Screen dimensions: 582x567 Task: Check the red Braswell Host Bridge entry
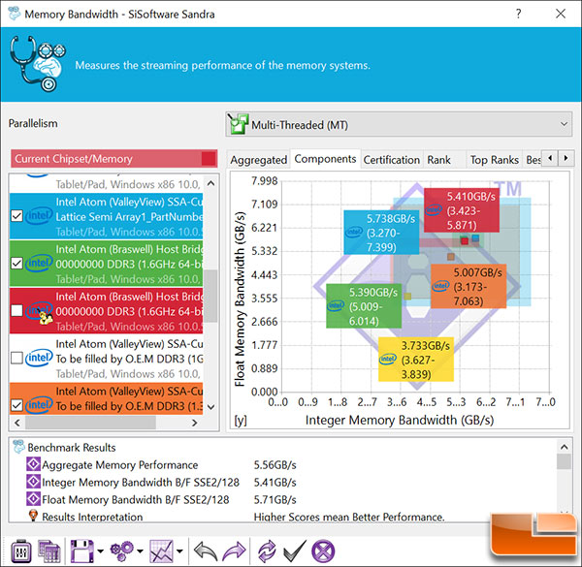pos(16,310)
